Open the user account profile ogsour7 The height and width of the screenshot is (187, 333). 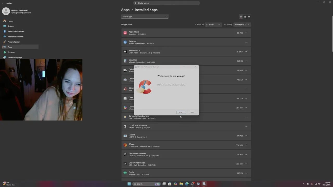point(17,11)
